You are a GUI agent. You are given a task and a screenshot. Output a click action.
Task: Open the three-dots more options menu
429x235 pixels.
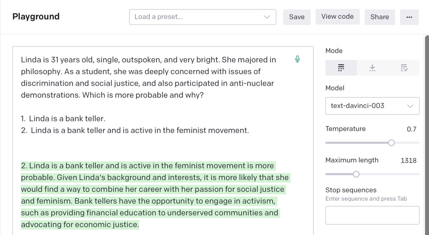(x=409, y=17)
